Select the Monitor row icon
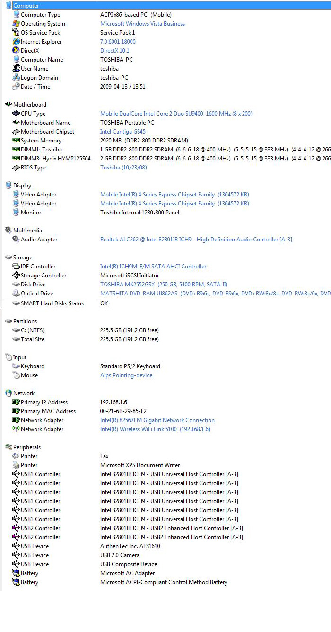 coord(16,213)
